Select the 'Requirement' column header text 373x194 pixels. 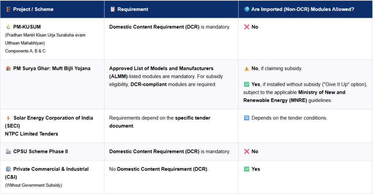133,9
